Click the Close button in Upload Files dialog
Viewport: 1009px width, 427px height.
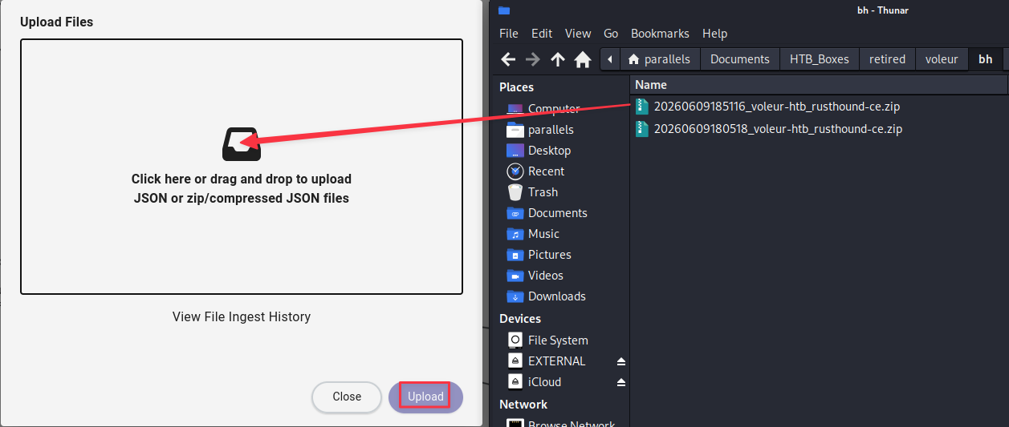pos(347,397)
